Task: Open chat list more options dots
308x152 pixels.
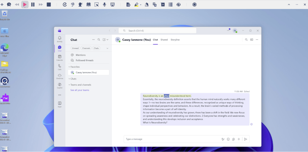Action: (94, 40)
